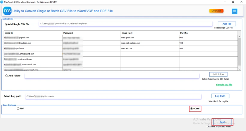
Task: Click the title bar app icon
Action: (2, 2)
